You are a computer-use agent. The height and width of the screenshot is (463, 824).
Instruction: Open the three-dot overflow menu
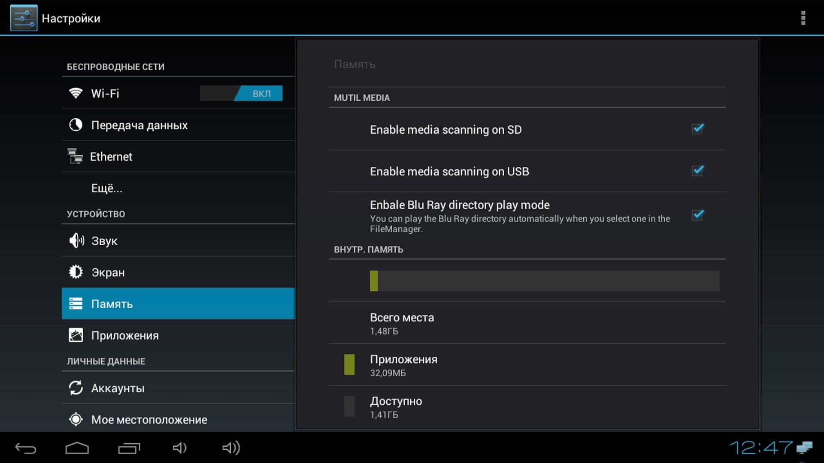(803, 18)
